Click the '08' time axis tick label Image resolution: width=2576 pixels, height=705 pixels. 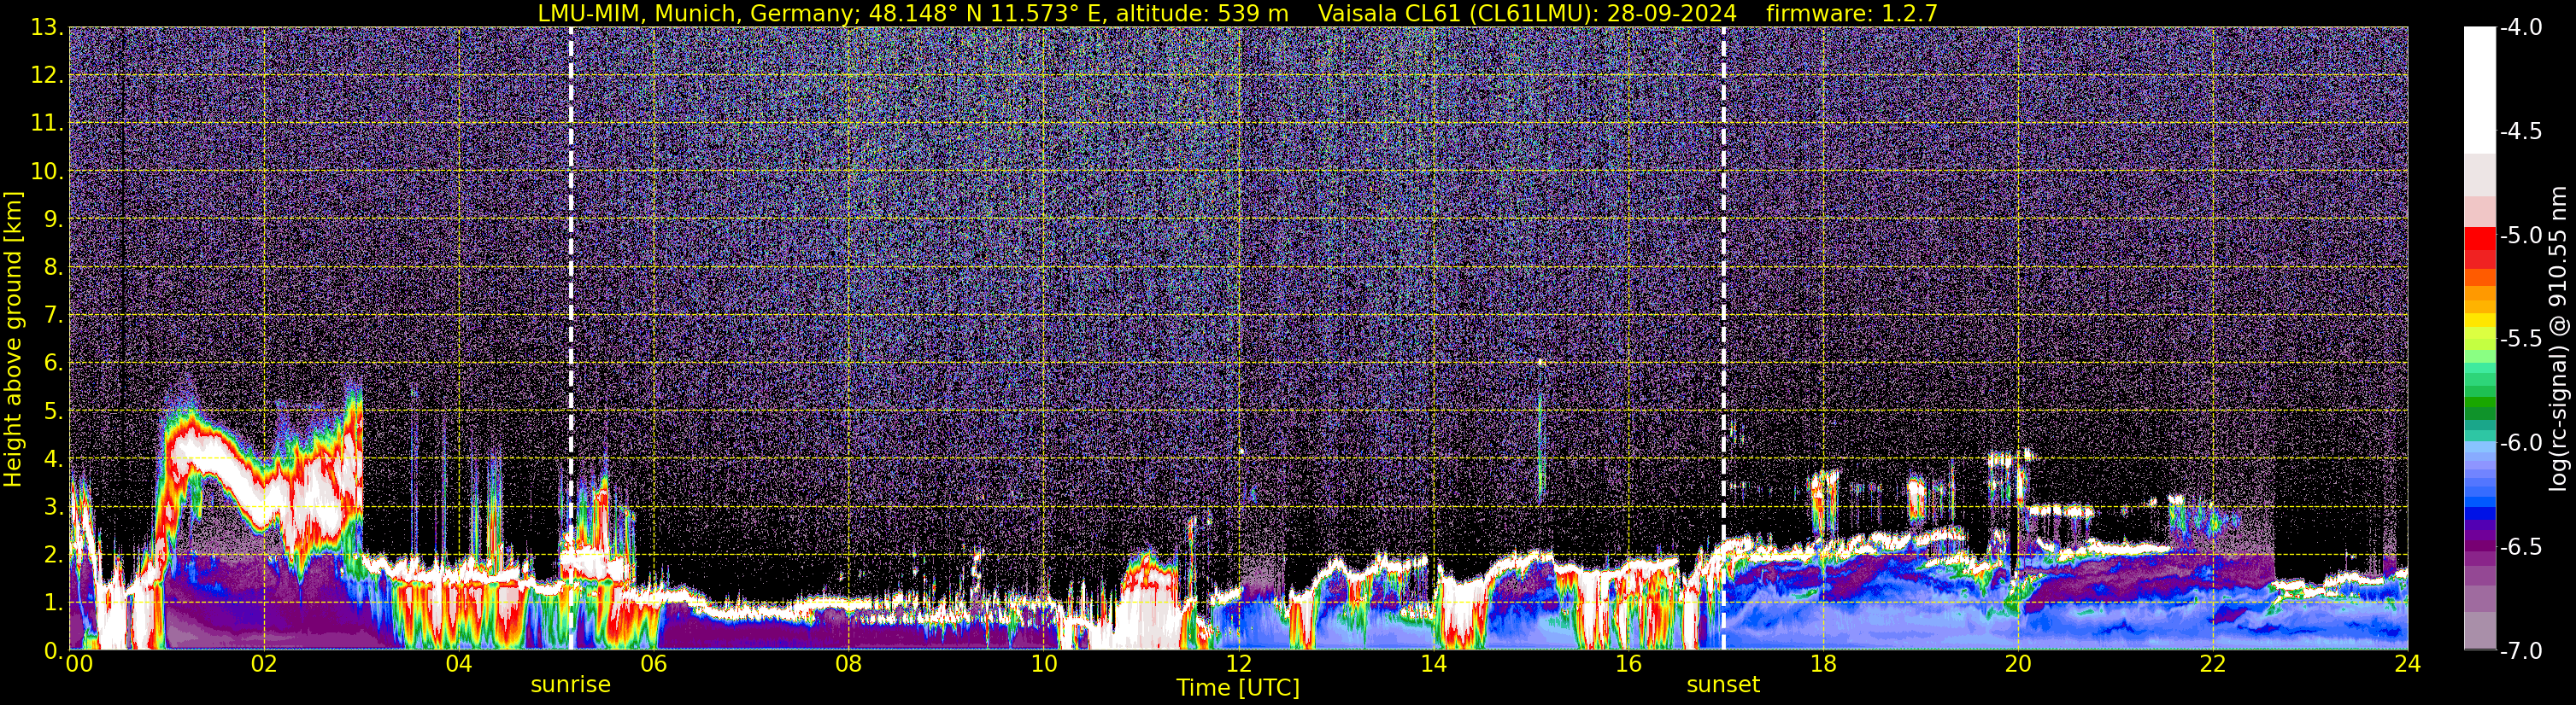click(x=849, y=663)
